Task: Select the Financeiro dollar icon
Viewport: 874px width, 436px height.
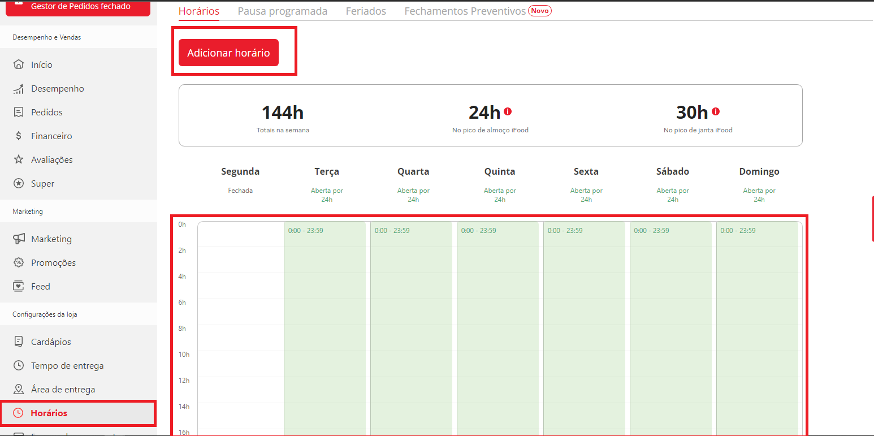Action: click(x=19, y=136)
